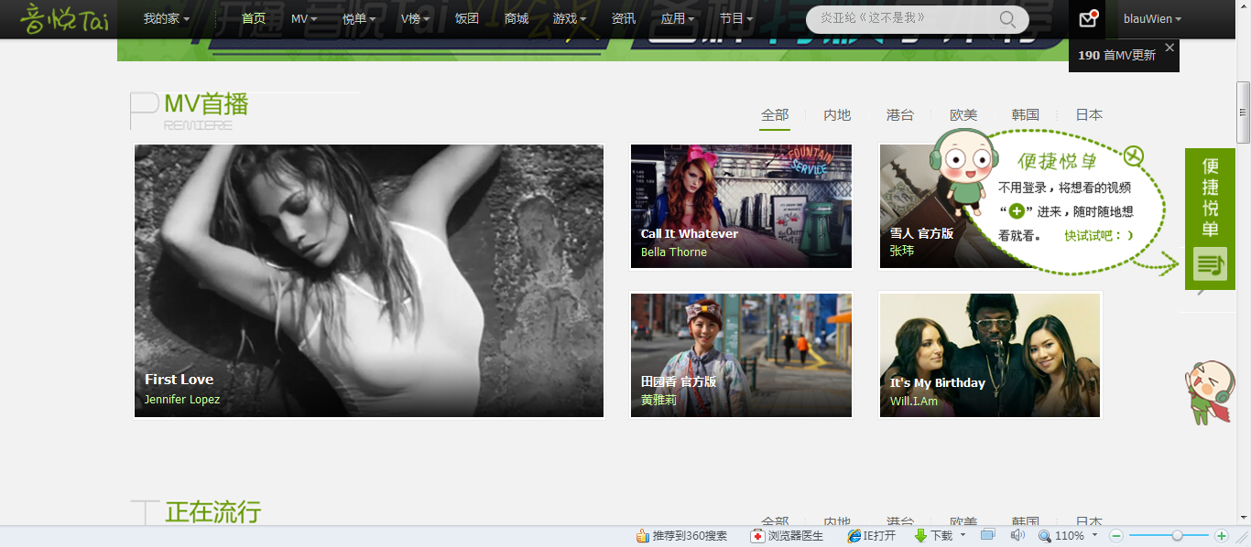Open the 悦单 dropdown menu
1251x547 pixels.
[x=360, y=18]
